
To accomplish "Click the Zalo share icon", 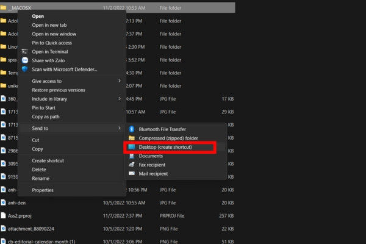I will tap(25, 60).
